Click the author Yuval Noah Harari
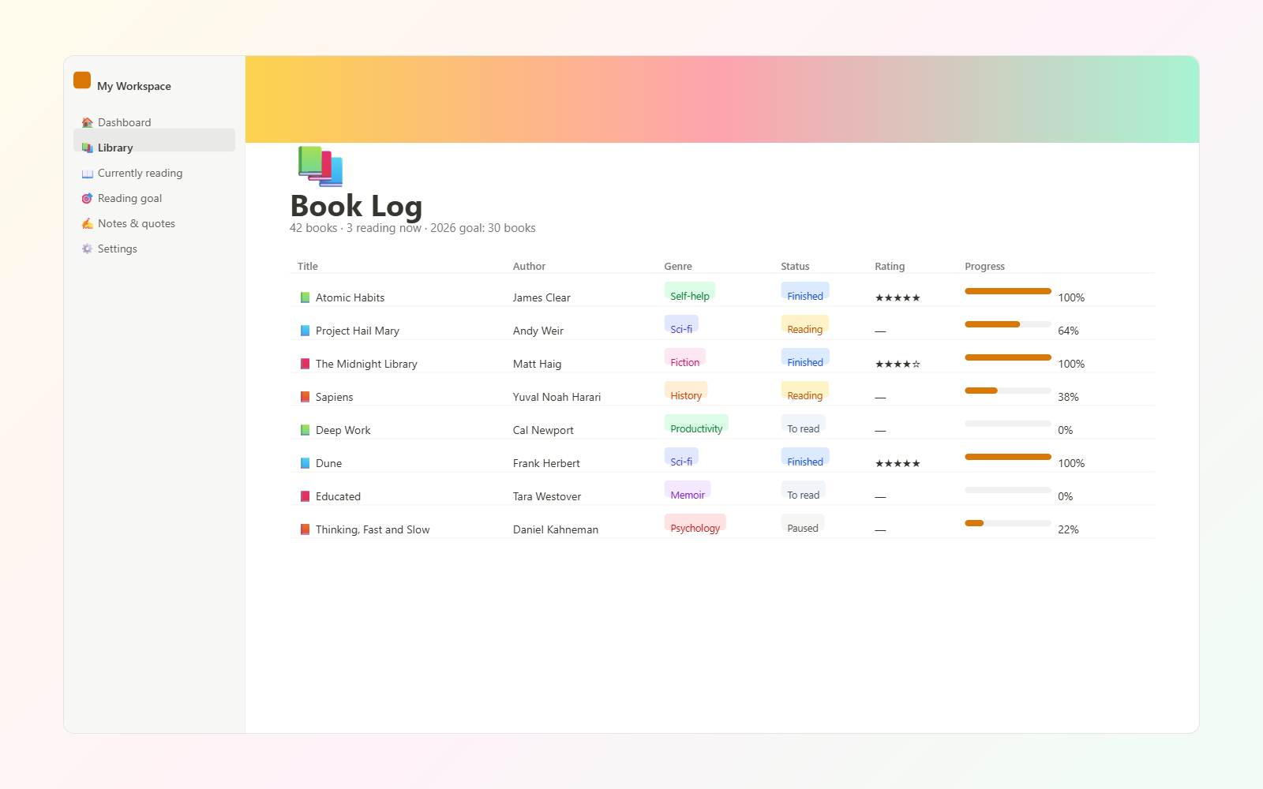This screenshot has height=789, width=1263. click(557, 397)
